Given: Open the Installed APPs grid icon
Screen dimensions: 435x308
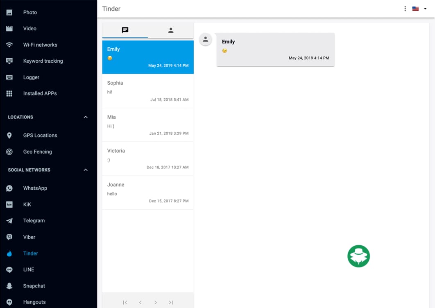Looking at the screenshot, I should click(9, 93).
